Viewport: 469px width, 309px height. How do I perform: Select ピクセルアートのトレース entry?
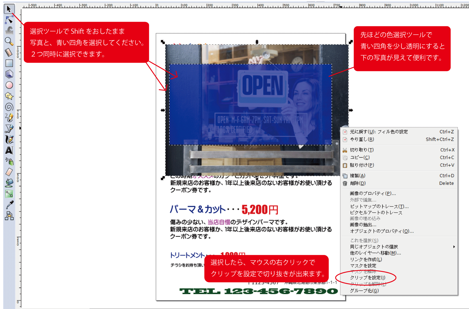399,213
